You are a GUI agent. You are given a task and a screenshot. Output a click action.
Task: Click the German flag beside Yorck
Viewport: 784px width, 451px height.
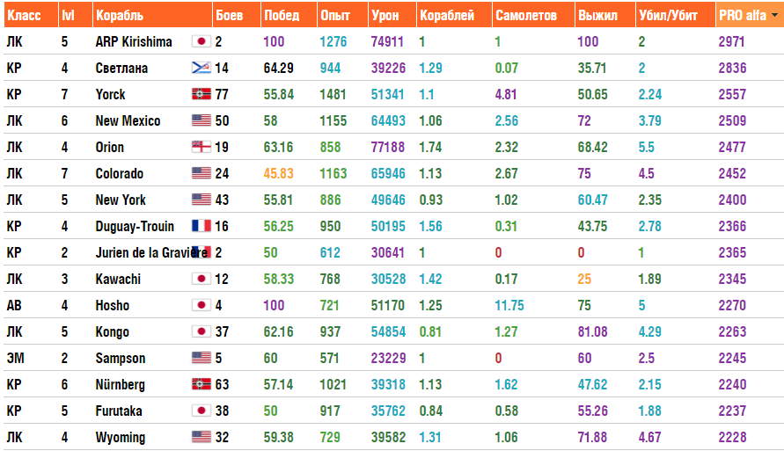(x=201, y=95)
